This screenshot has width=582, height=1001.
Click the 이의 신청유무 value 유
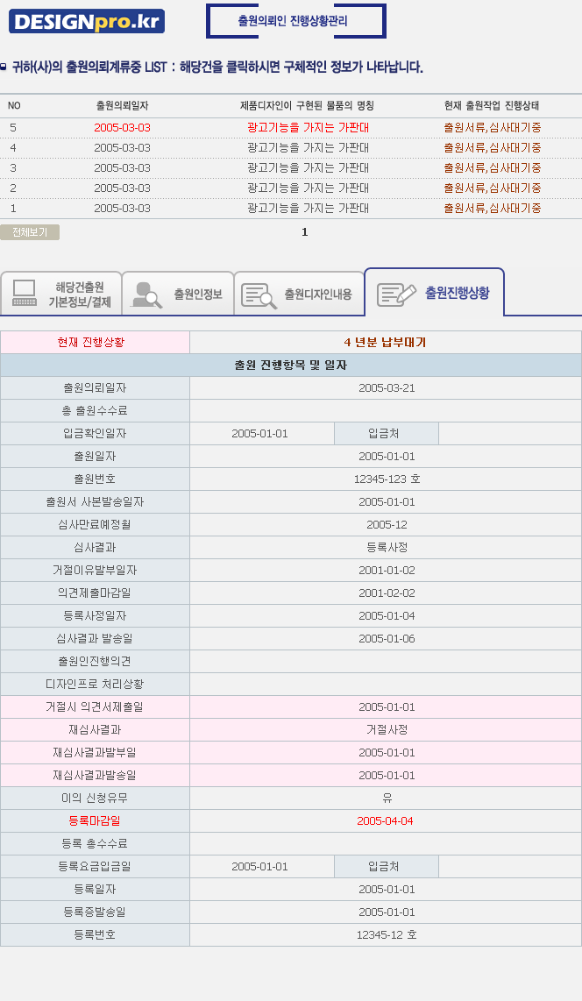tap(387, 798)
